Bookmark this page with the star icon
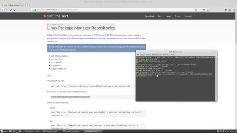The height and width of the screenshot is (133, 237). 207,10
